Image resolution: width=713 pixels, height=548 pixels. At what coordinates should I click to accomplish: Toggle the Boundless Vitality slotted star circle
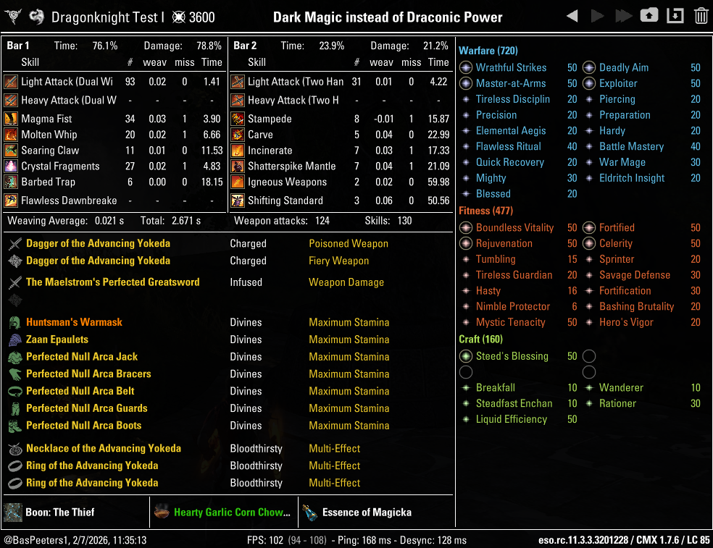(x=464, y=227)
